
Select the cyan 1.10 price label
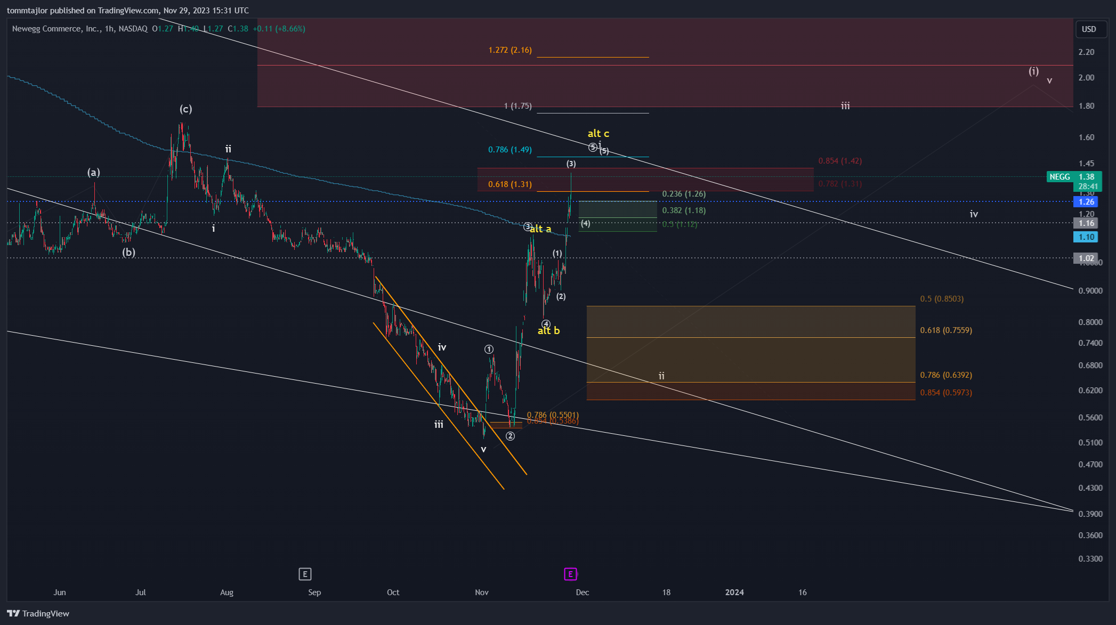tap(1086, 237)
